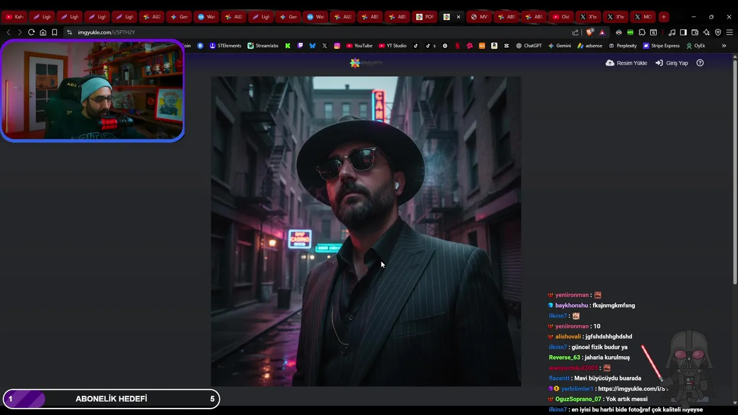Open the adsense bookmark
Screen dimensions: 738x415
point(590,46)
